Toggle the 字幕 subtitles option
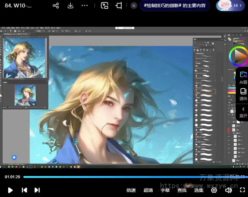Viewport: 248px width, 197px height. [x=165, y=190]
